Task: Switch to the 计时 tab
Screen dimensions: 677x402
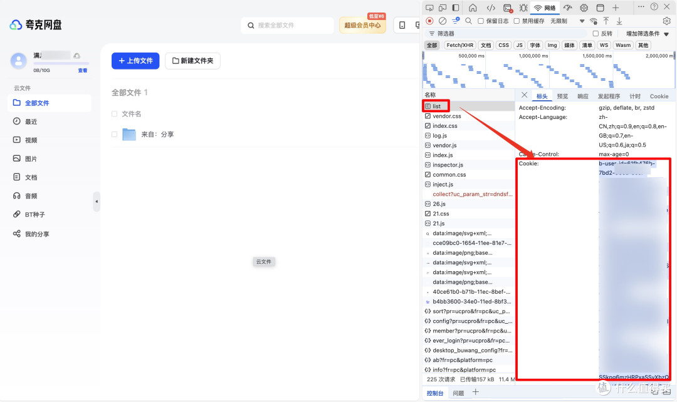Action: (x=634, y=96)
